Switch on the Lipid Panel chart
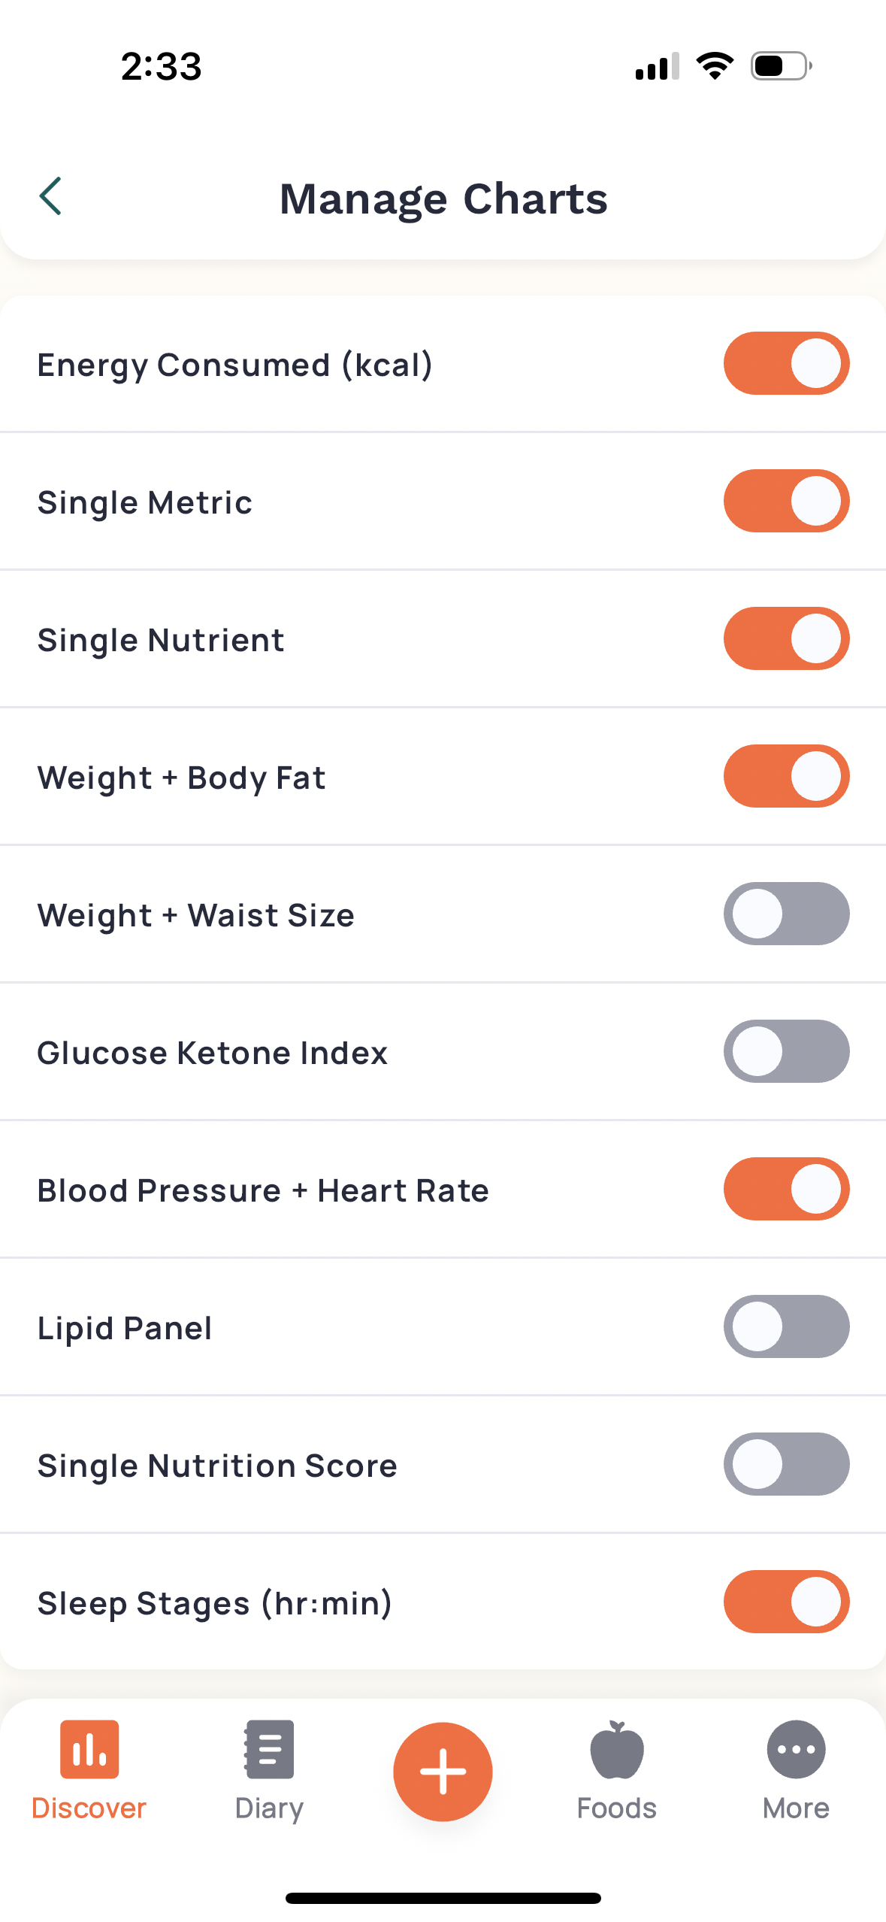Screen dimensions: 886x1922 [786, 1326]
